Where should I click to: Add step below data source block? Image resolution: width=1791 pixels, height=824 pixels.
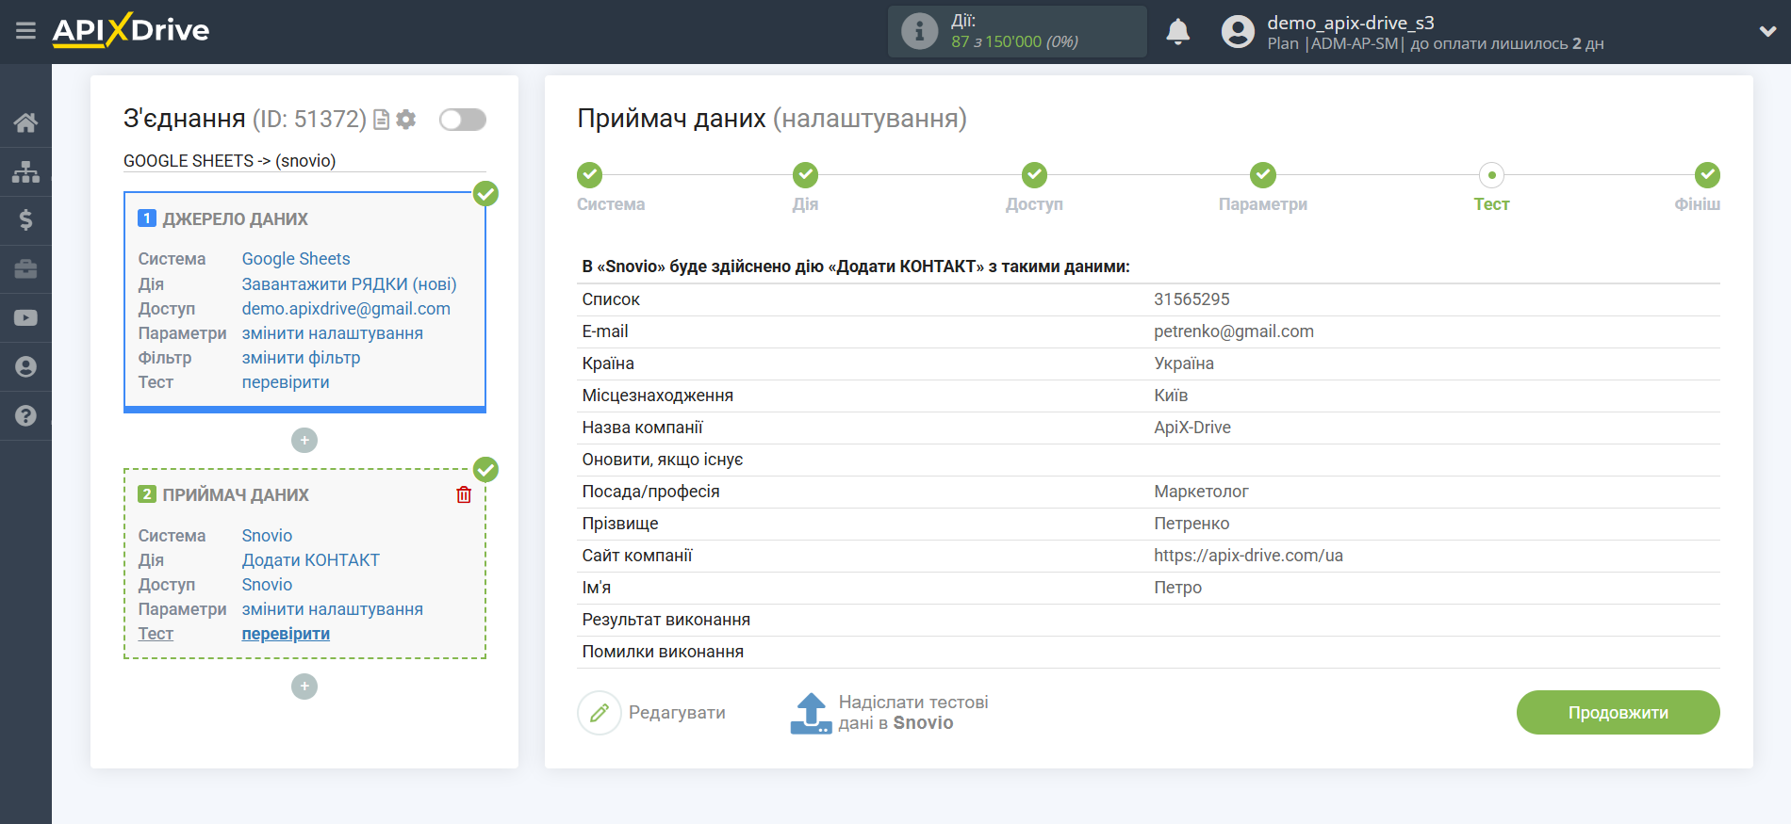coord(304,441)
